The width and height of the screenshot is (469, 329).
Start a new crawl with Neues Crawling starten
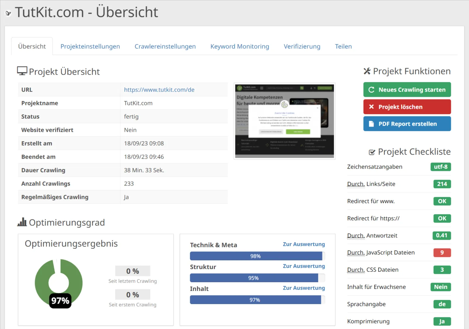tap(407, 90)
